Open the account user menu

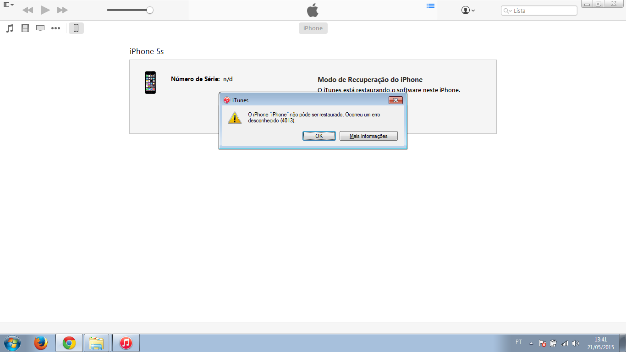(x=468, y=10)
